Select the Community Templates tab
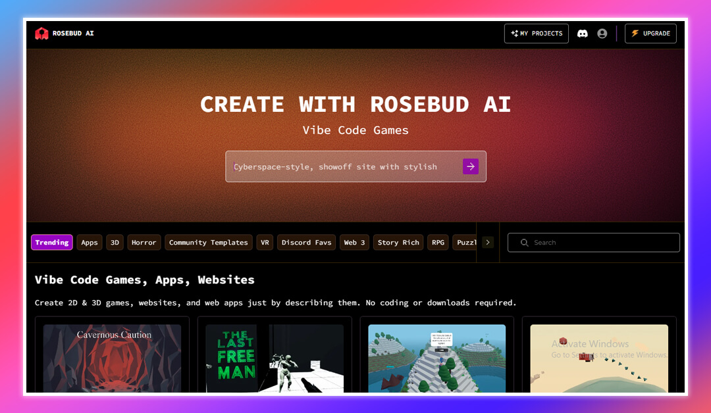Viewport: 711px width, 413px height. point(209,242)
